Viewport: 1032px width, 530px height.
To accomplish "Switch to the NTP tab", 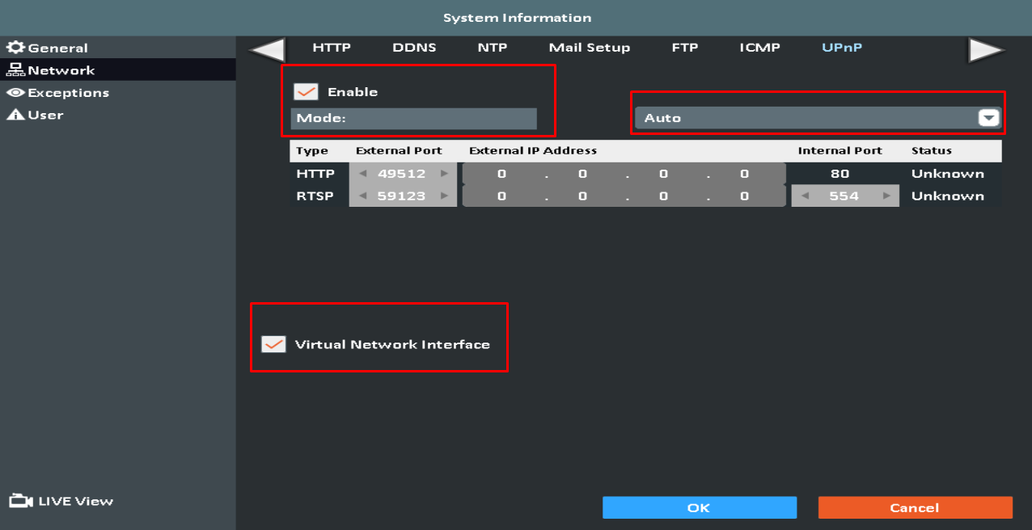I will click(493, 48).
